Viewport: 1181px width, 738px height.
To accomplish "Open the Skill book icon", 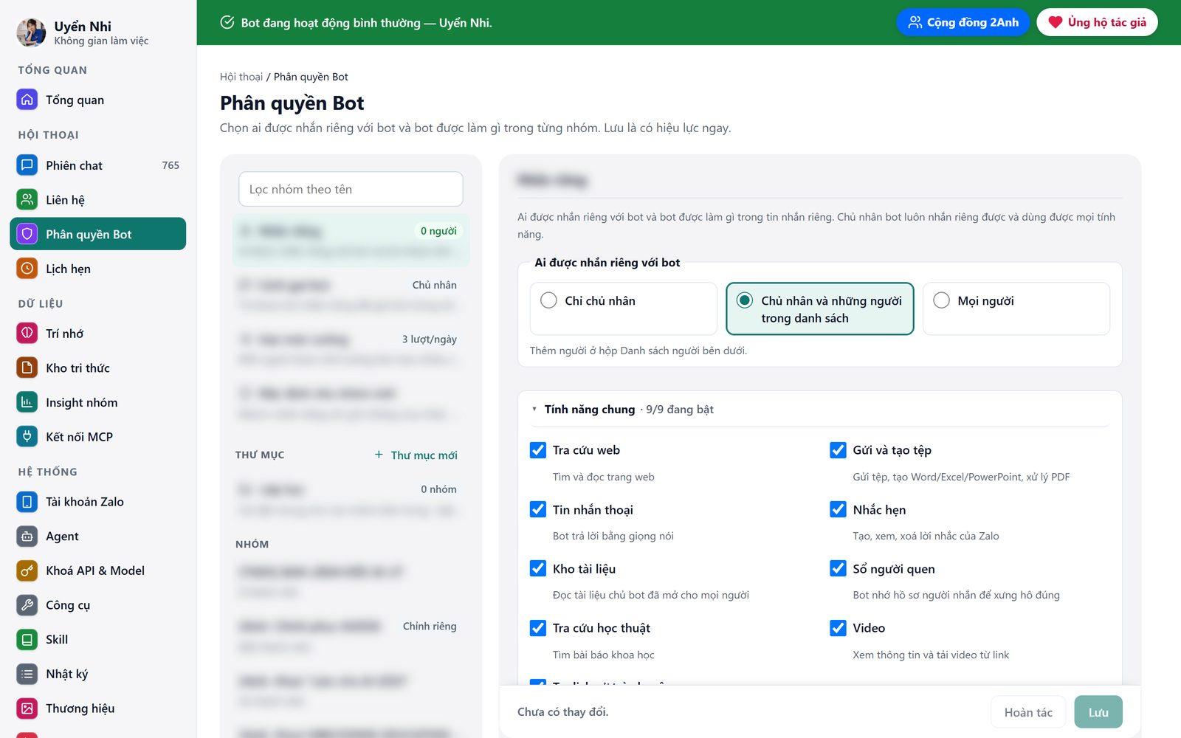I will (x=27, y=640).
